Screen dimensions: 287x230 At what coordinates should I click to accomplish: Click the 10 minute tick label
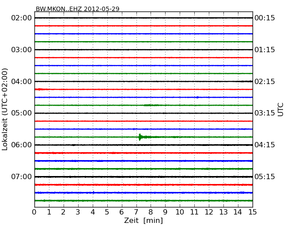click(x=180, y=212)
